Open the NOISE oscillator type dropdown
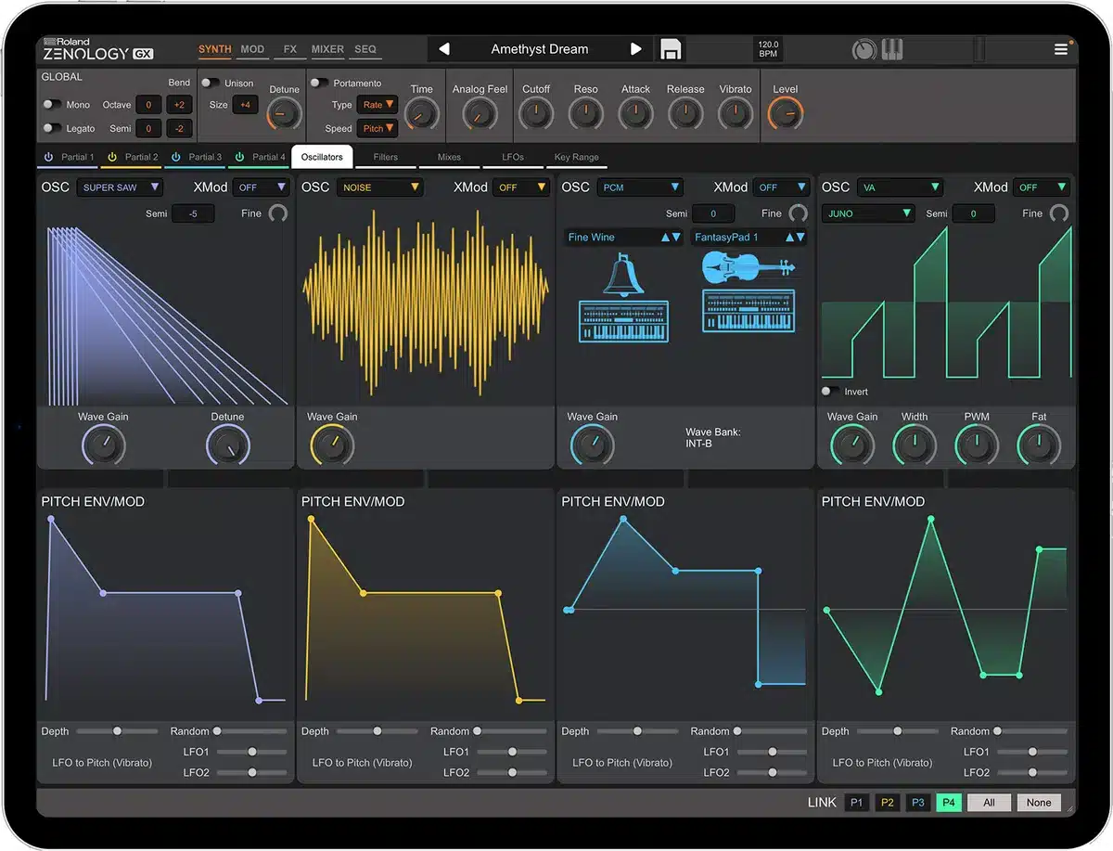The height and width of the screenshot is (851, 1113). point(379,187)
